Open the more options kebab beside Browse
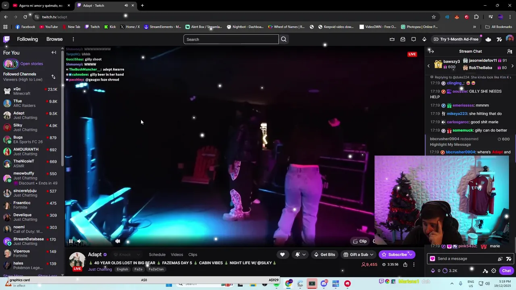 click(x=73, y=39)
